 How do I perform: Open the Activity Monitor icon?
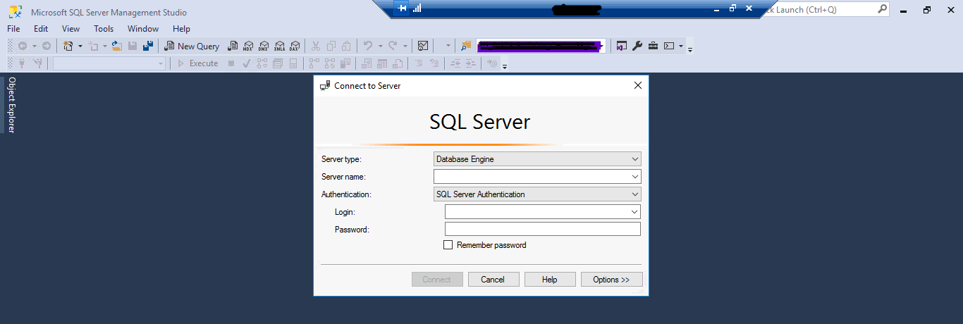[423, 46]
